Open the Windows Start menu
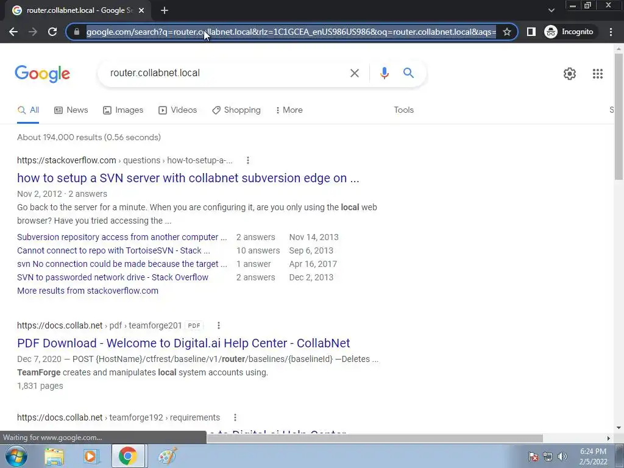Image resolution: width=624 pixels, height=468 pixels. pos(16,456)
